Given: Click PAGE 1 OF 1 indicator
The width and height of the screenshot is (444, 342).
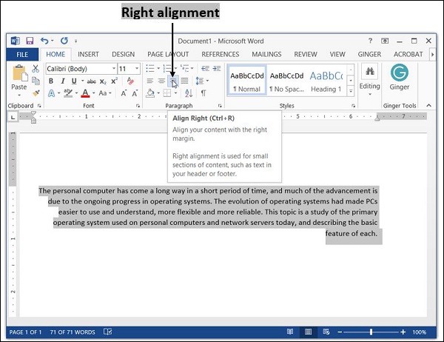Looking at the screenshot, I should (x=25, y=332).
